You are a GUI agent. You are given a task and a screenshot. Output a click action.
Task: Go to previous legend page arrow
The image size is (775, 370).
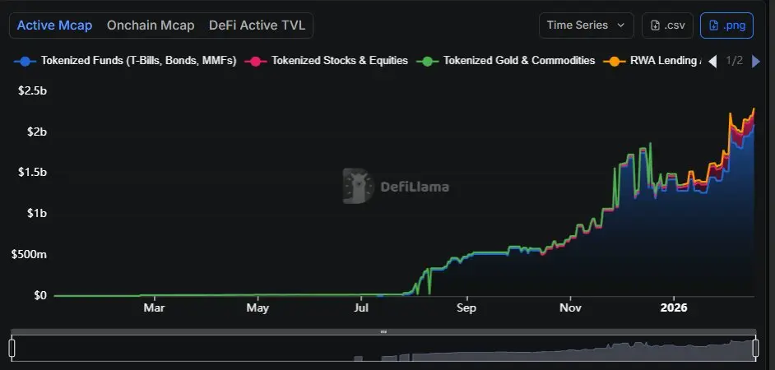click(x=712, y=61)
